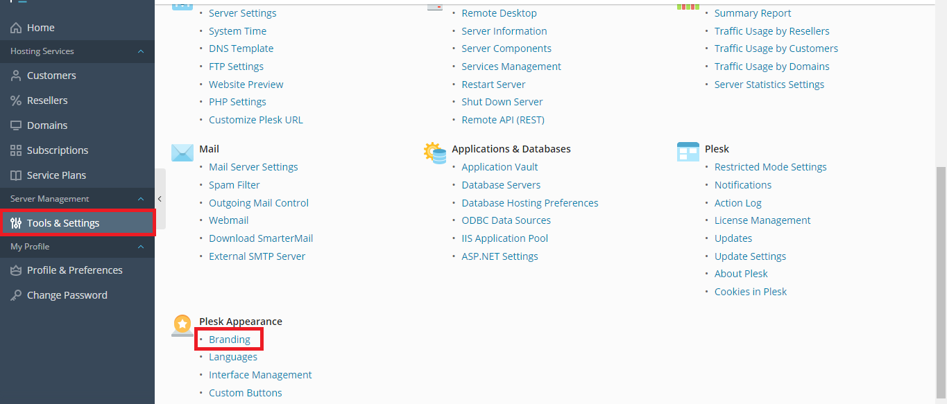Open the Action Log link
Screen dimensions: 947x404
pyautogui.click(x=738, y=203)
